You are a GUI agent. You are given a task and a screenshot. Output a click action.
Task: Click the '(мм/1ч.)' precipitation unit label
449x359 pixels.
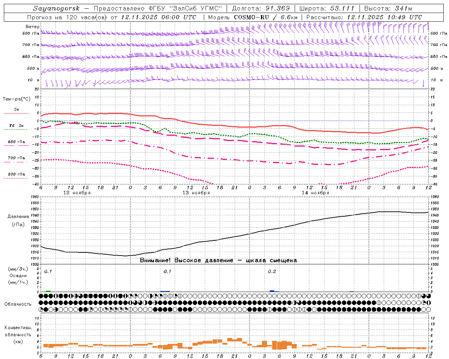(x=18, y=282)
